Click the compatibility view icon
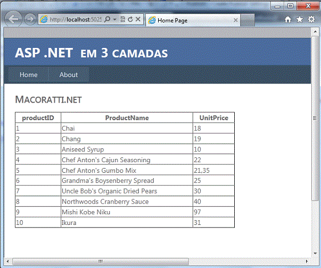 click(123, 20)
